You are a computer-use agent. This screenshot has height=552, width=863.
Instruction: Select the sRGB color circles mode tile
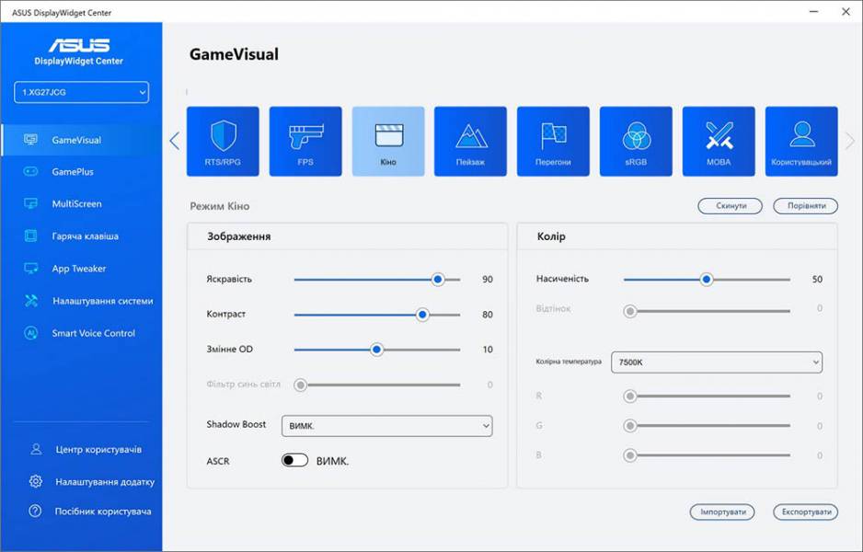[x=636, y=142]
